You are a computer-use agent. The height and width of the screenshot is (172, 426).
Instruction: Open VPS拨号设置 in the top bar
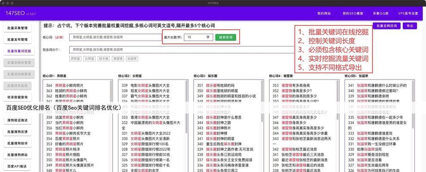click(408, 13)
